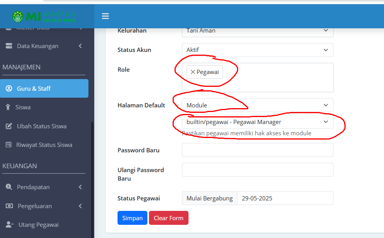This screenshot has height=238, width=384.
Task: Open Utang Pegawai menu item
Action: pyautogui.click(x=38, y=225)
